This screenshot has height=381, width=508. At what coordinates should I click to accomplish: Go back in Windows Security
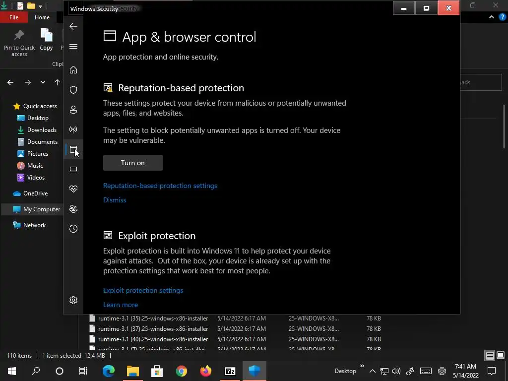coord(73,26)
